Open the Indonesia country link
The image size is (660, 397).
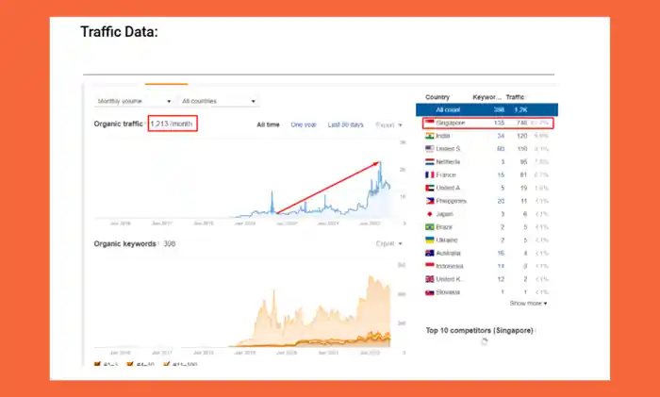pyautogui.click(x=450, y=266)
